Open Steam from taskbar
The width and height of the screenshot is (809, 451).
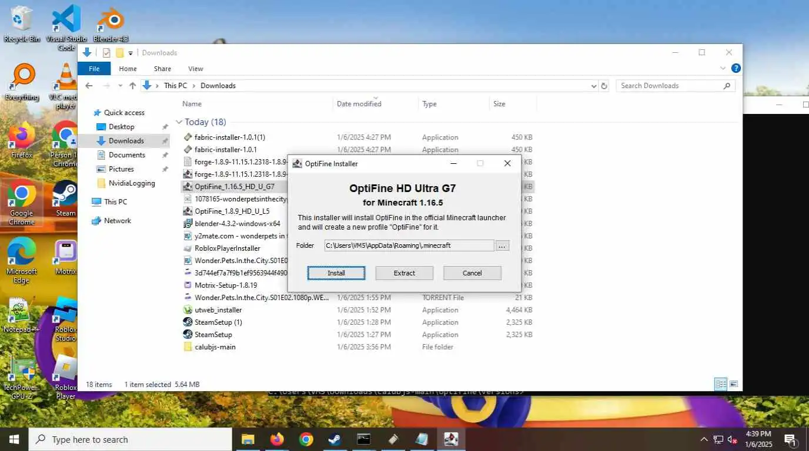[335, 439]
